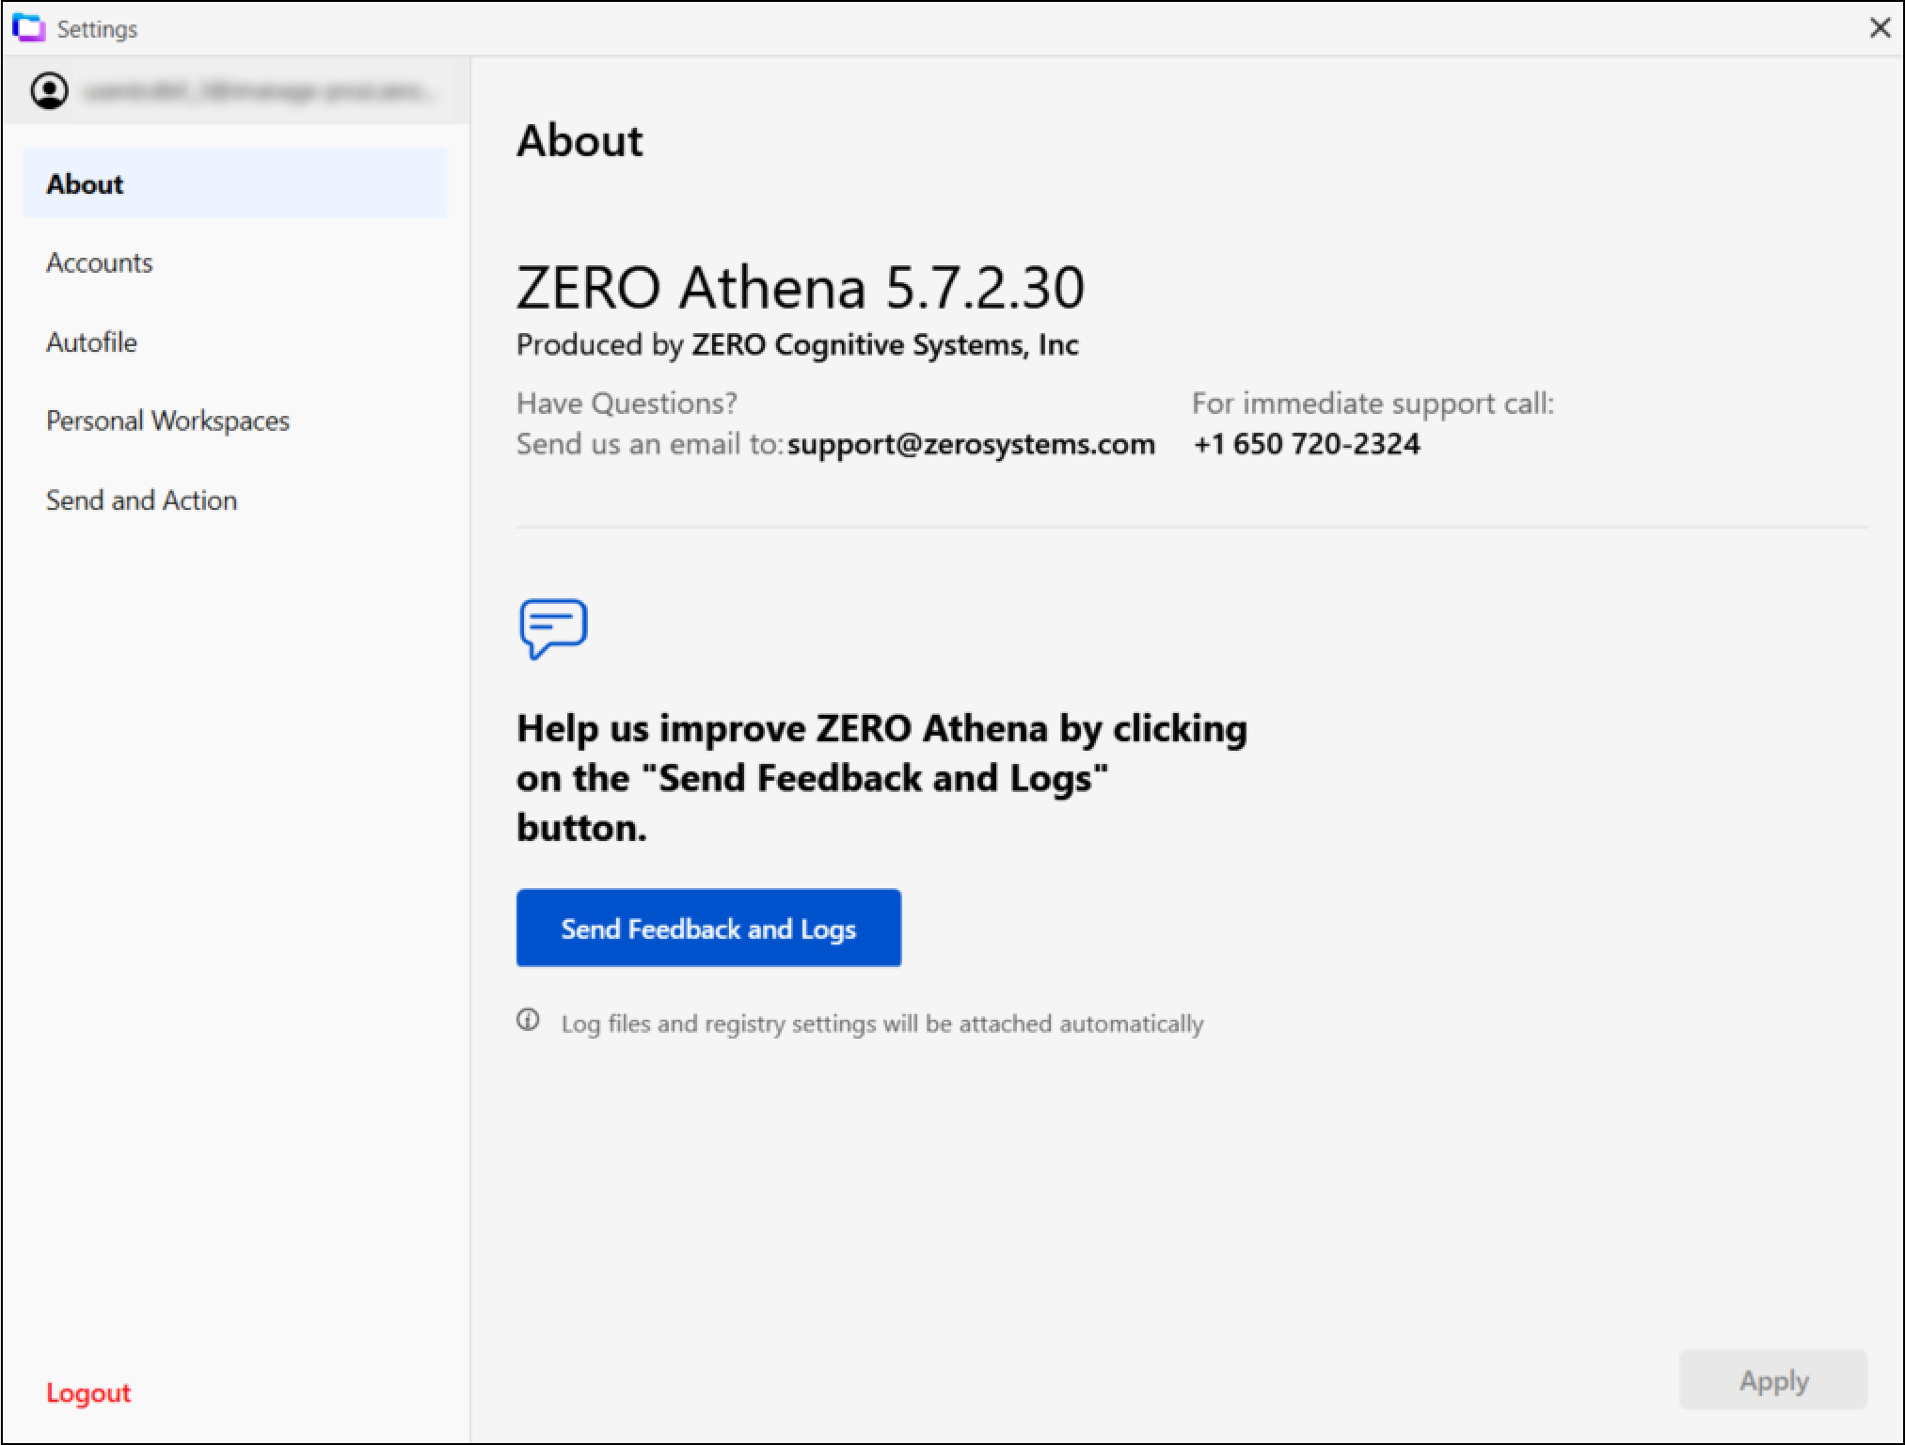This screenshot has width=1905, height=1445.
Task: Close the Settings window
Action: (x=1880, y=27)
